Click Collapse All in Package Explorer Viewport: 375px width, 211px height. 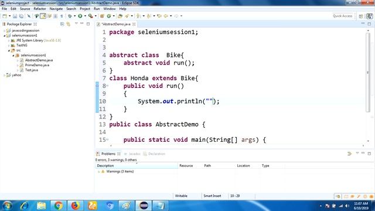(x=62, y=24)
